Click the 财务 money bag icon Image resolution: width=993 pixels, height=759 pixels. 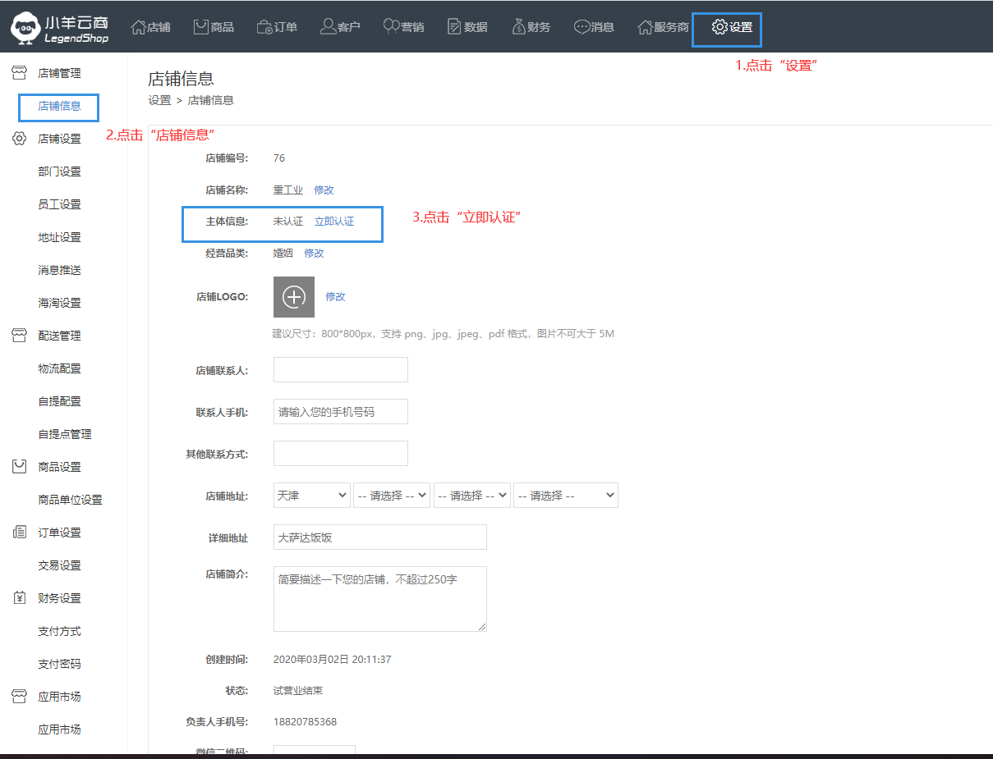[518, 27]
